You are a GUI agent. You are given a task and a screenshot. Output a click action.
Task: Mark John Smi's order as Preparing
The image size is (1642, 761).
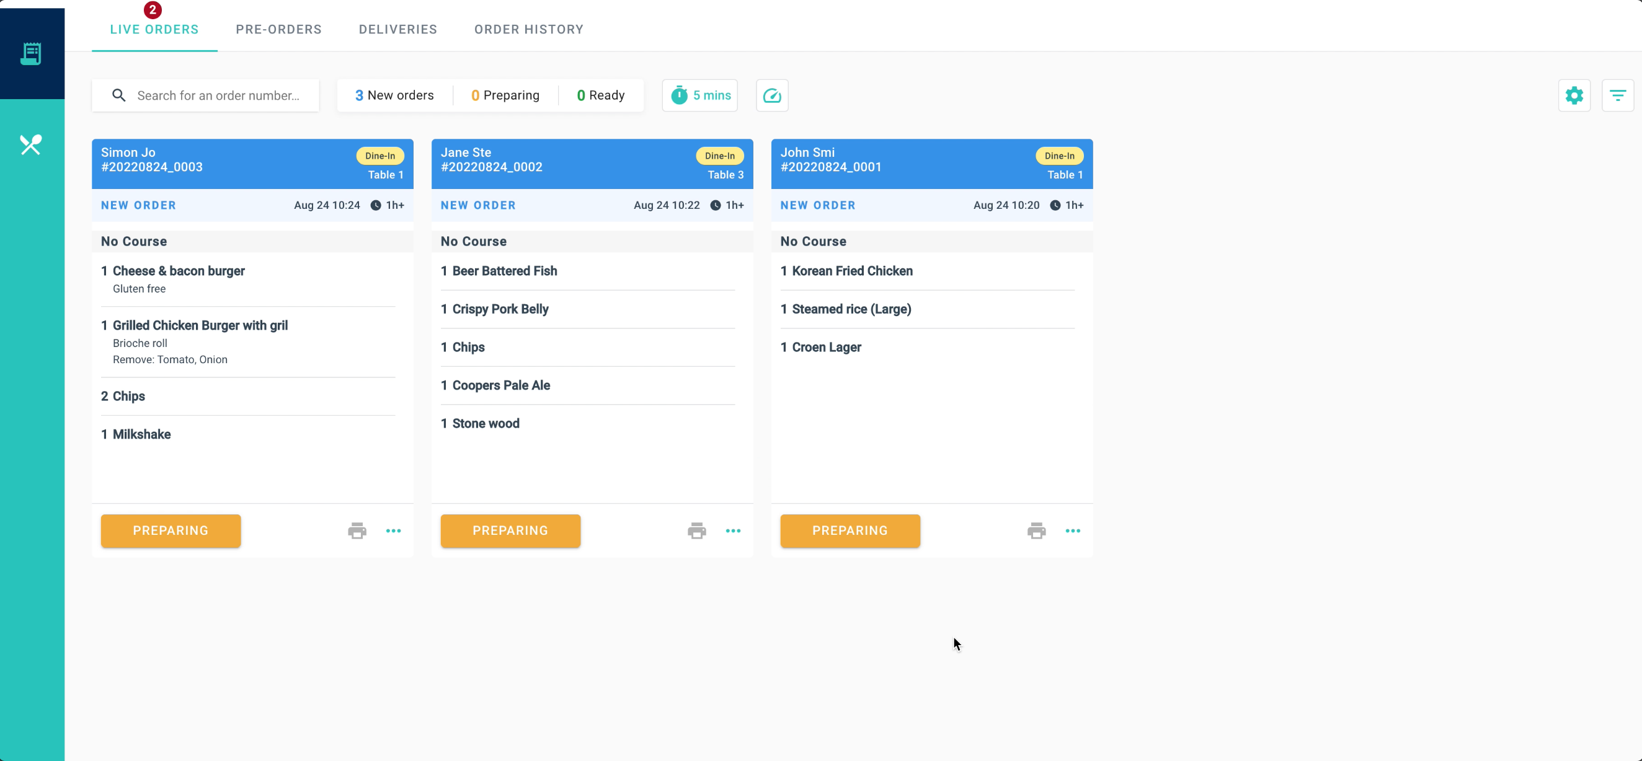[850, 530]
